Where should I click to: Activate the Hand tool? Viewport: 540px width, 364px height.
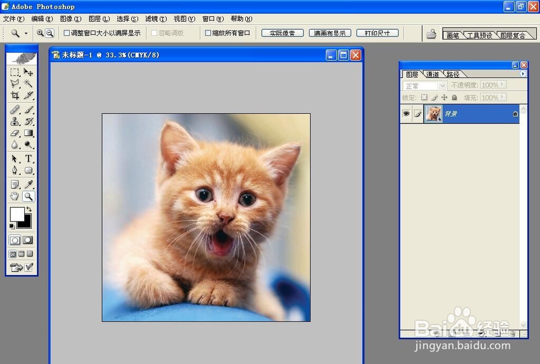pos(15,196)
